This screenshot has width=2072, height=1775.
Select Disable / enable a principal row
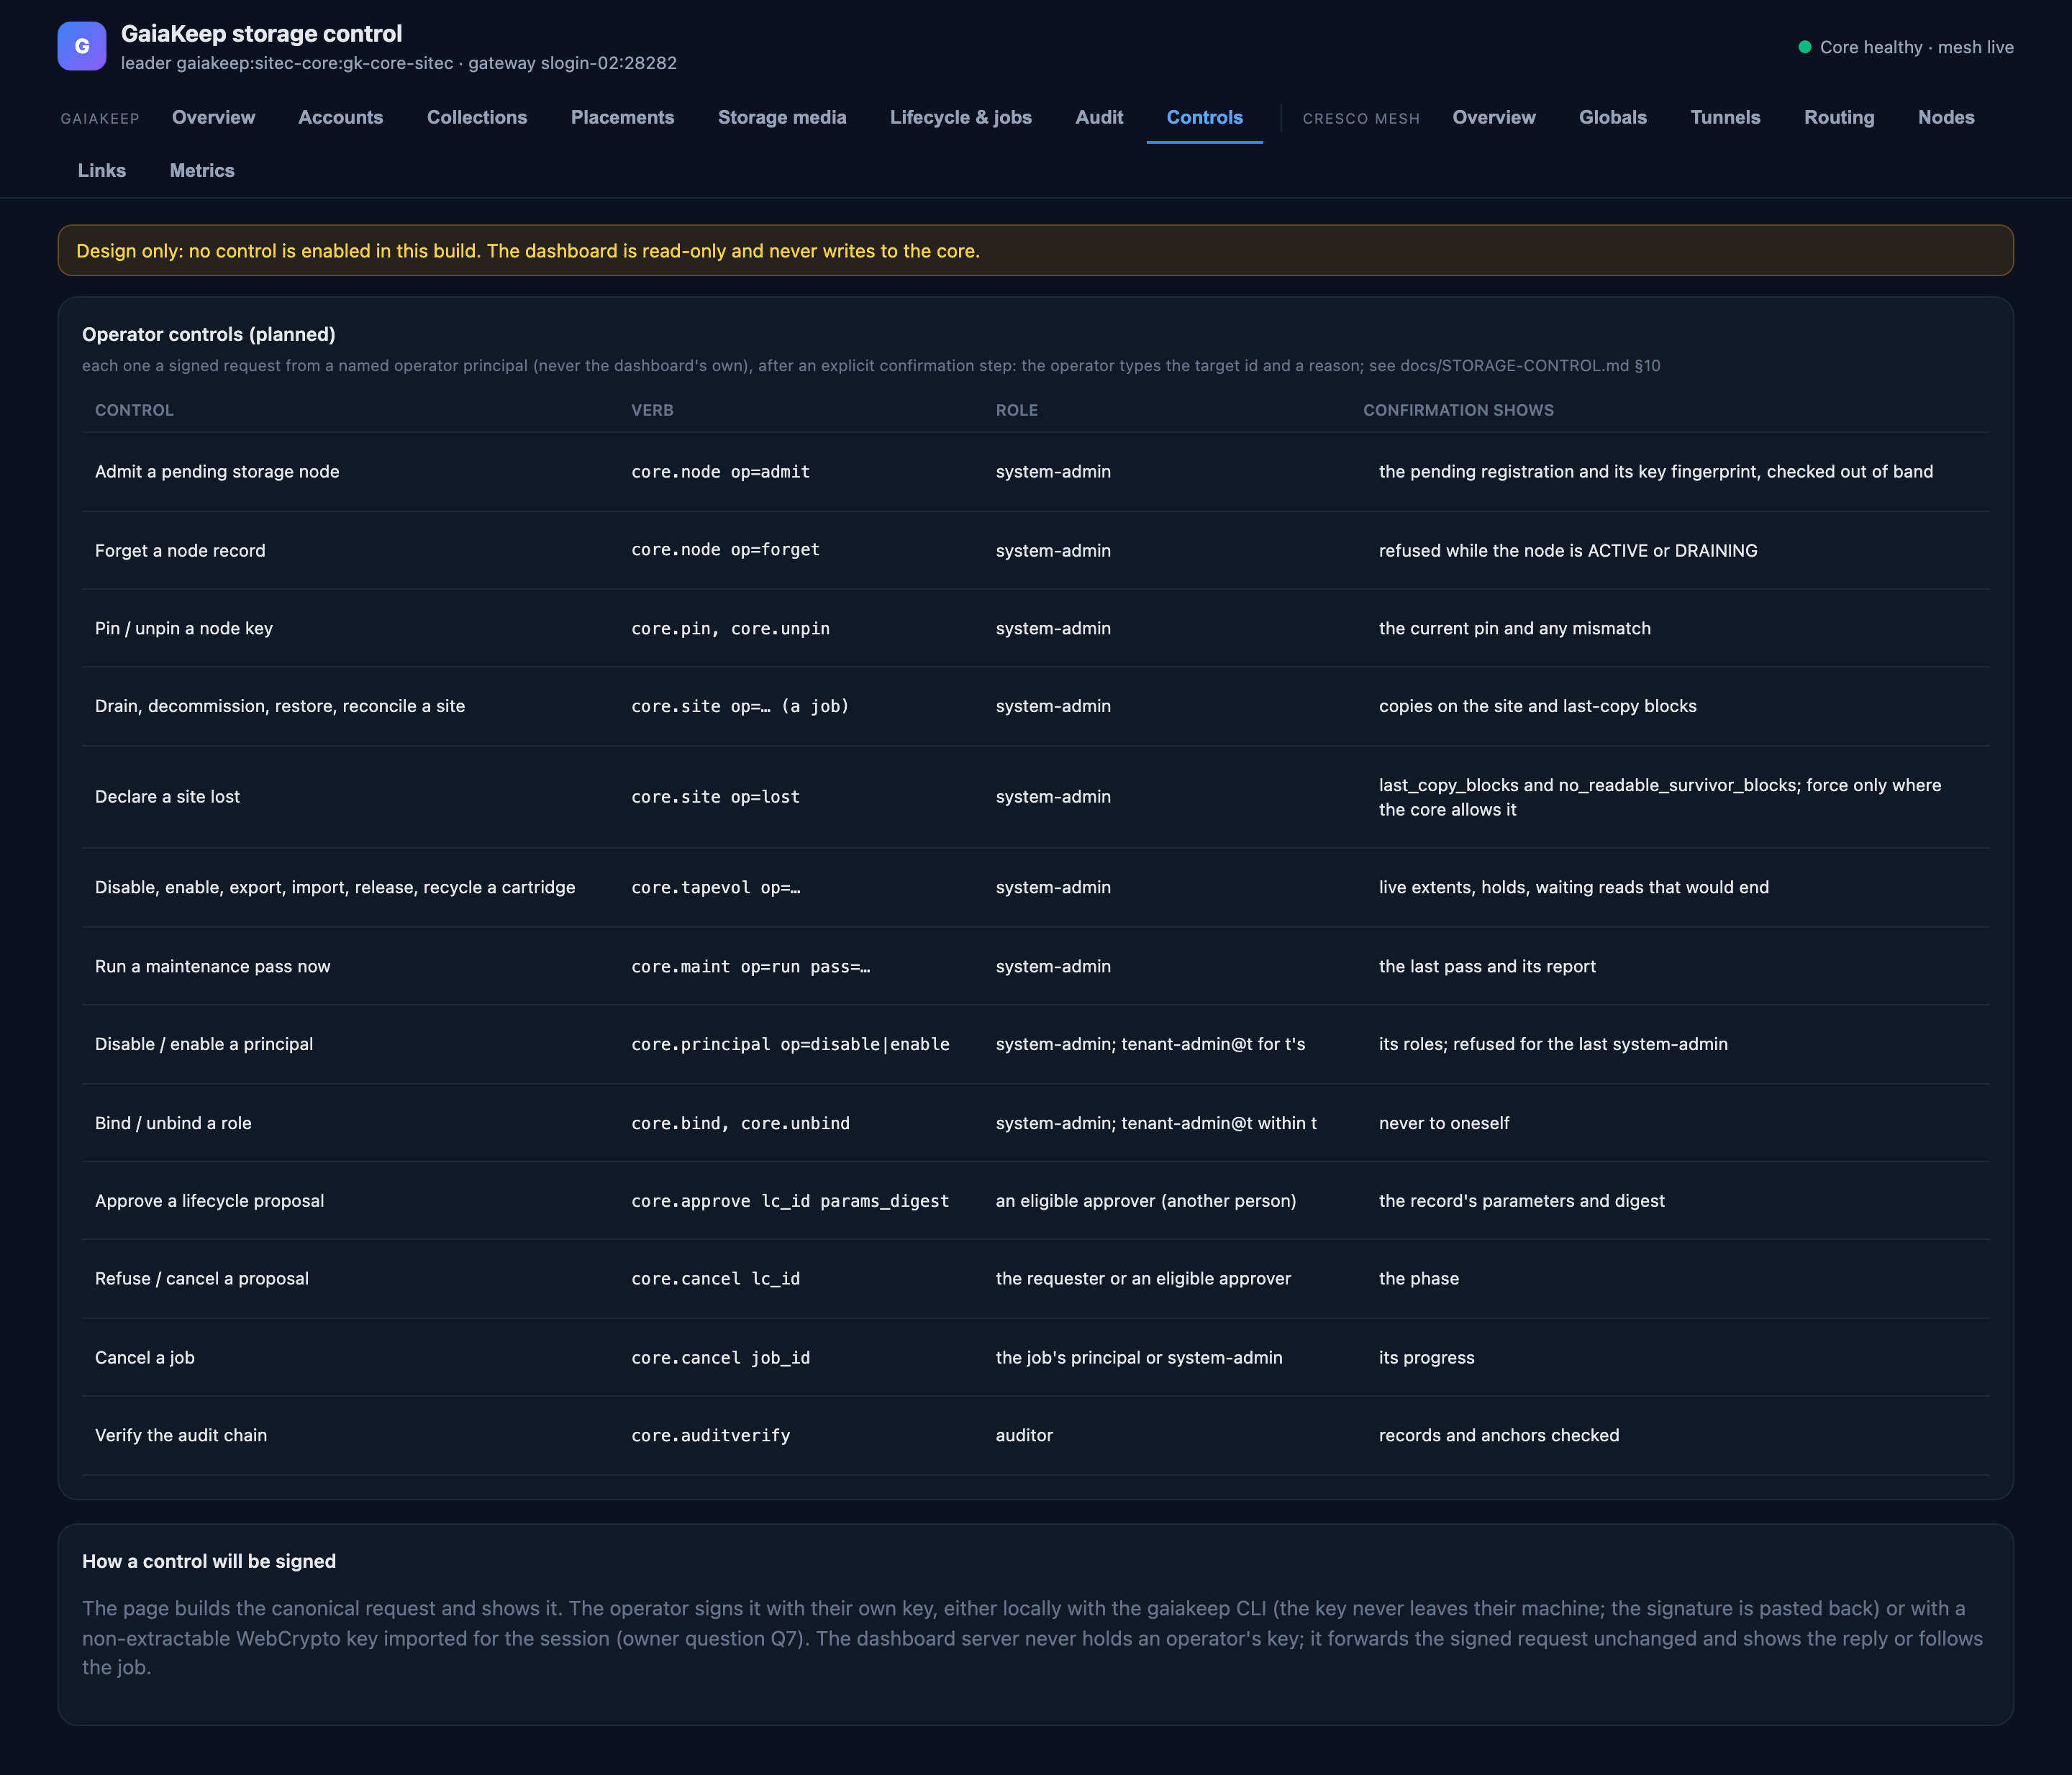tap(1035, 1044)
